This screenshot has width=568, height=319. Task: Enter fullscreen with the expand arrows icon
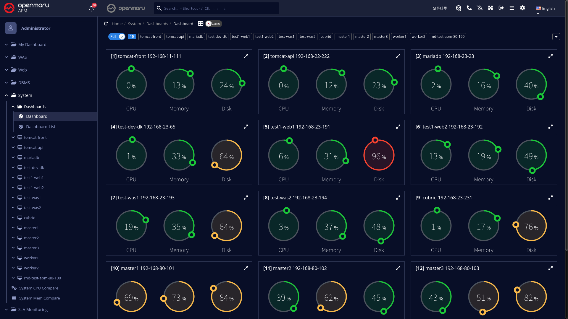tap(490, 8)
